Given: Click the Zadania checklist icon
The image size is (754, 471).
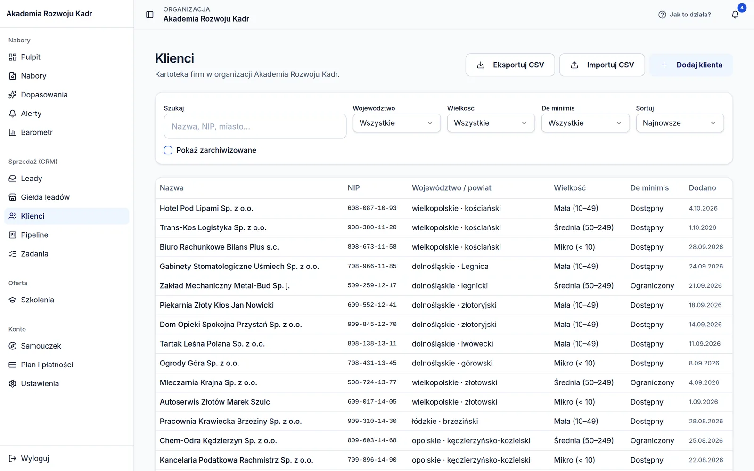Looking at the screenshot, I should pyautogui.click(x=13, y=254).
